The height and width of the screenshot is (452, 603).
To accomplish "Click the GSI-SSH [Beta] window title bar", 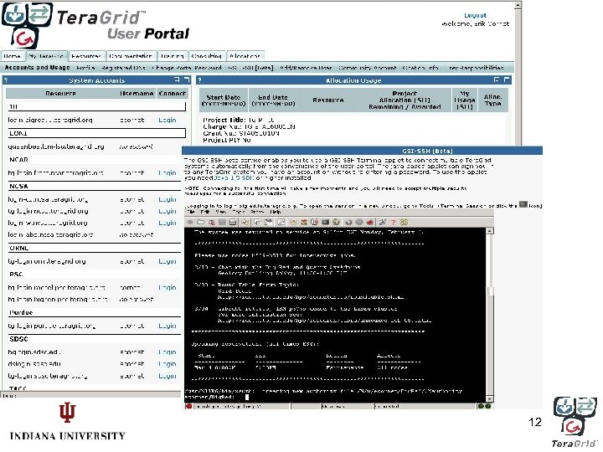I will click(x=362, y=151).
